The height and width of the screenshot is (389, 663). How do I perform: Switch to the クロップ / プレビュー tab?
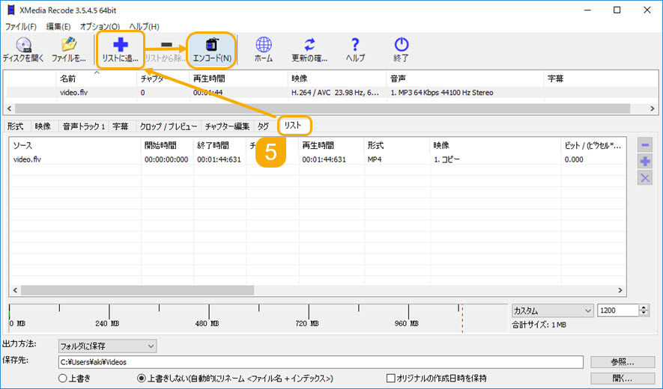(169, 126)
